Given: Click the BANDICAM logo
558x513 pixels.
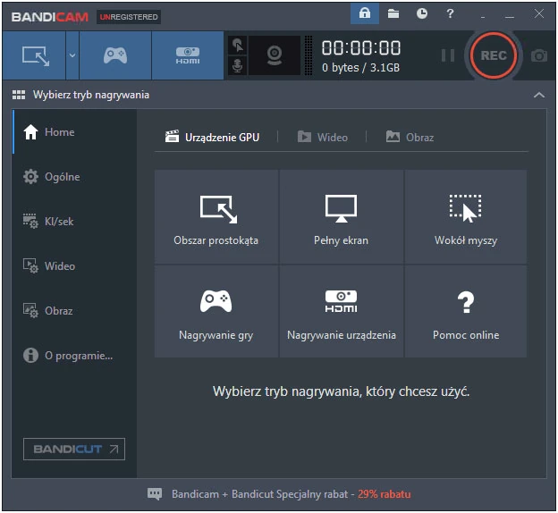Looking at the screenshot, I should point(50,17).
